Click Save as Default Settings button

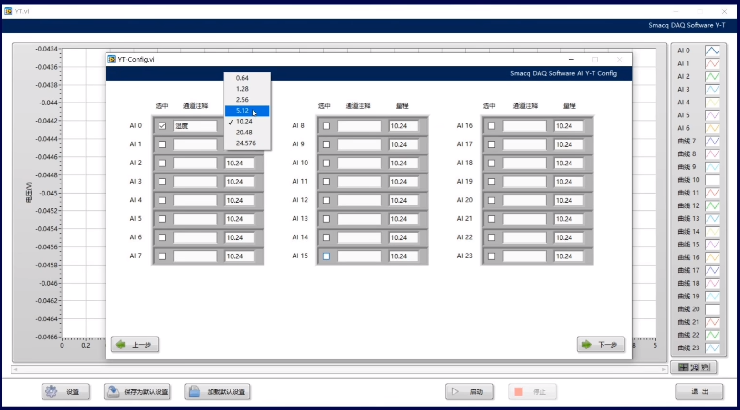(137, 391)
